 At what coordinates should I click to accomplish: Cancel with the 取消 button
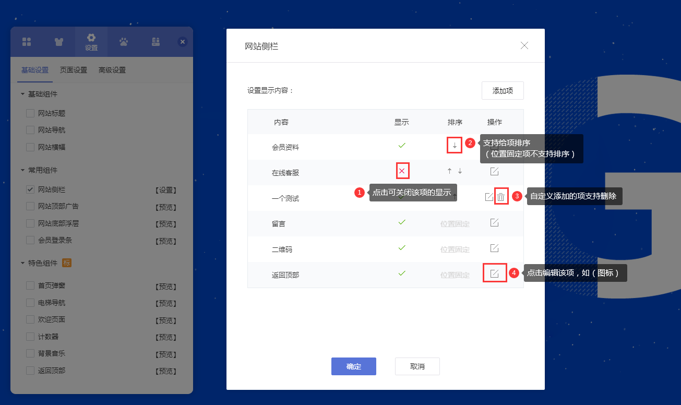417,366
